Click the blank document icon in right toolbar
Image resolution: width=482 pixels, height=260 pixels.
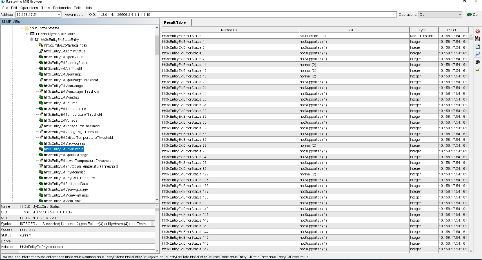pos(477,47)
